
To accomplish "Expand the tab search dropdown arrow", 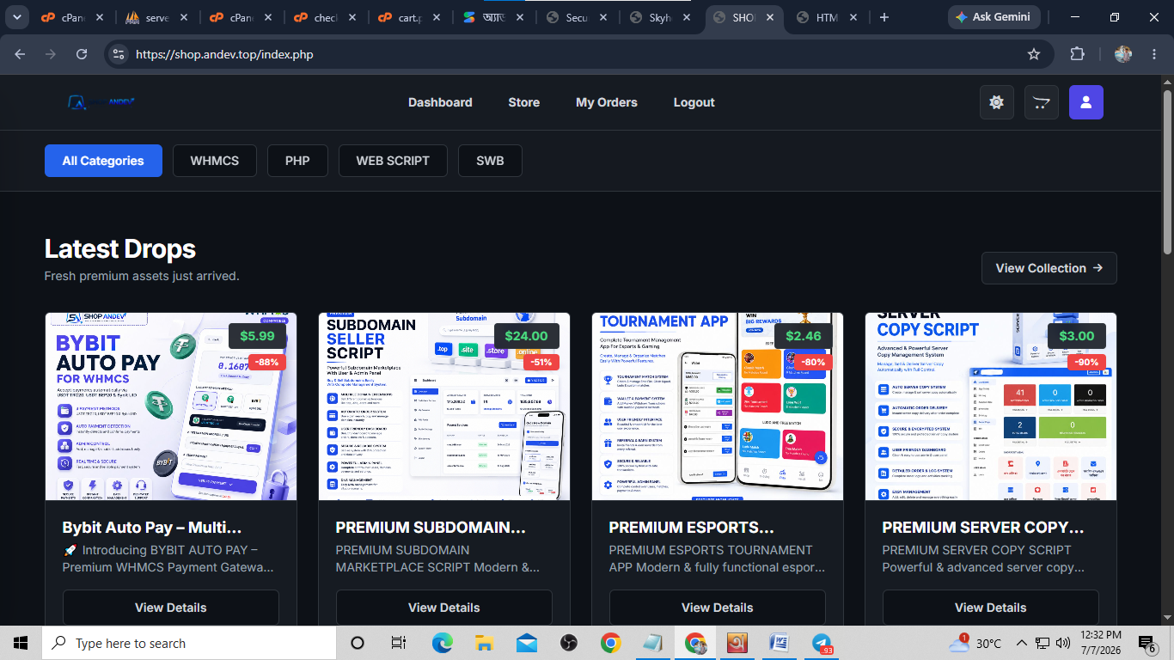I will 17,17.
